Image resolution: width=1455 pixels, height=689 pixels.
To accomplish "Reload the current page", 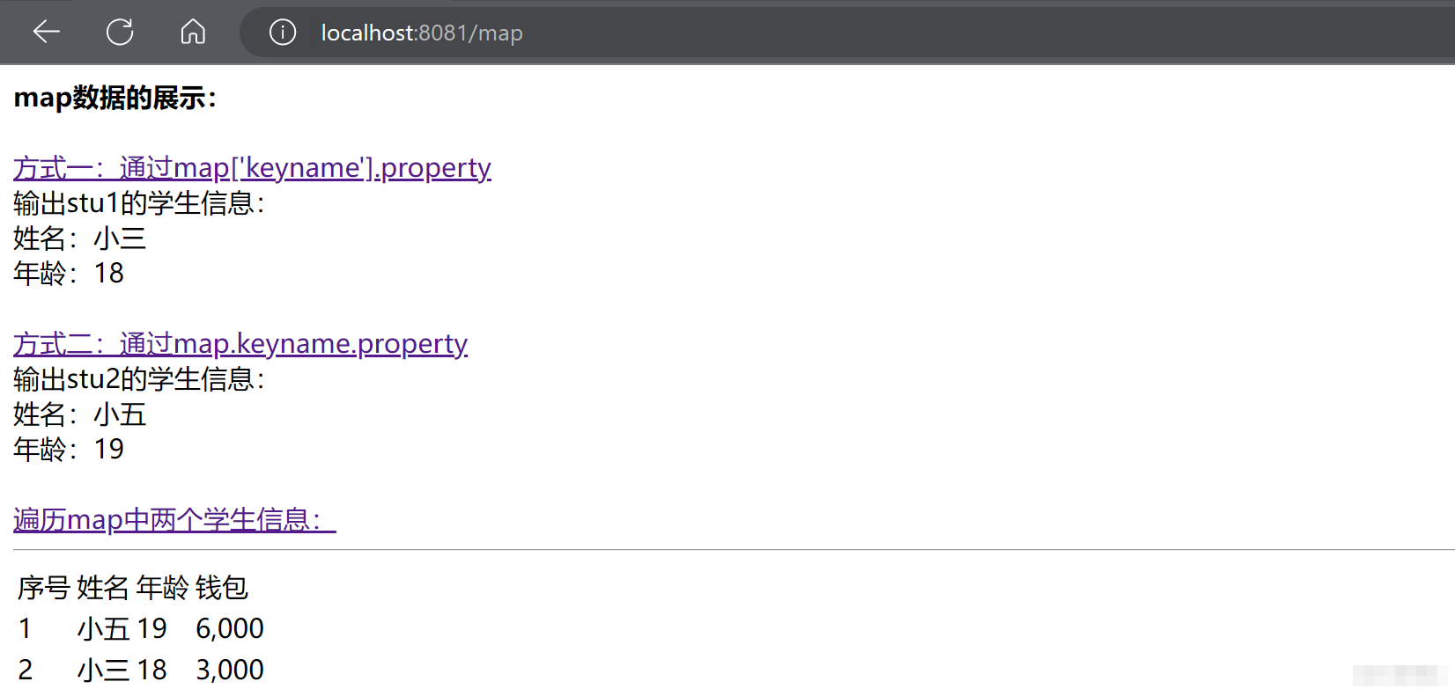I will (x=120, y=33).
